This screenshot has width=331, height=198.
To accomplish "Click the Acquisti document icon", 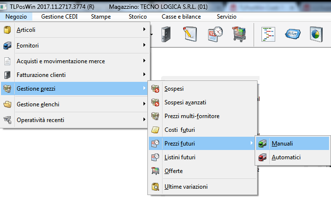I will coord(7,61).
